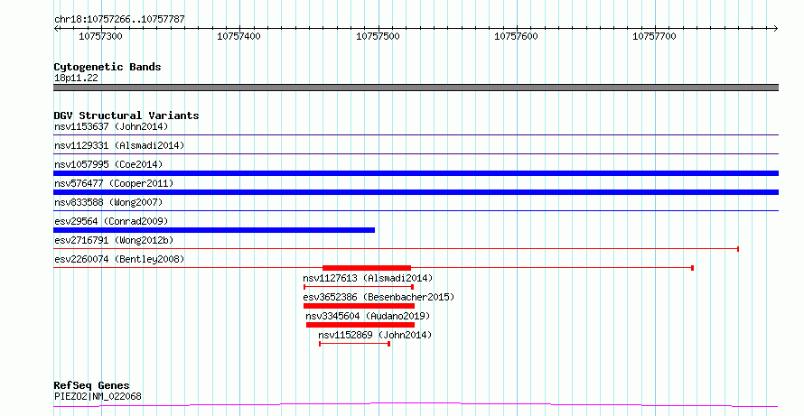Click the gray 18p11.22 cytogenetic band bar
This screenshot has width=804, height=416.
click(x=416, y=88)
